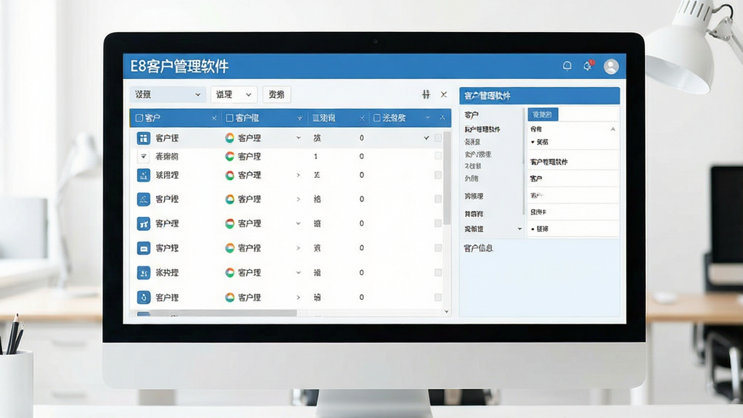
Task: Click the rectangle icon in sixth table row
Action: (x=144, y=248)
